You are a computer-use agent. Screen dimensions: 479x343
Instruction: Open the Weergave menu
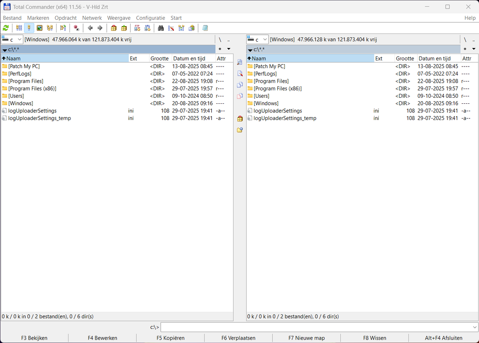tap(119, 18)
